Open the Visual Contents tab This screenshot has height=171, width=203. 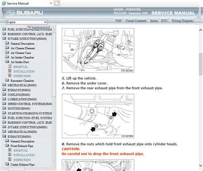pyautogui.click(x=136, y=21)
